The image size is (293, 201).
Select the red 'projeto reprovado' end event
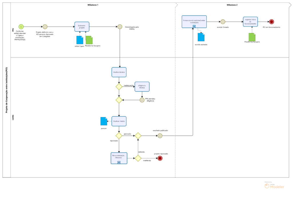[x=160, y=158]
